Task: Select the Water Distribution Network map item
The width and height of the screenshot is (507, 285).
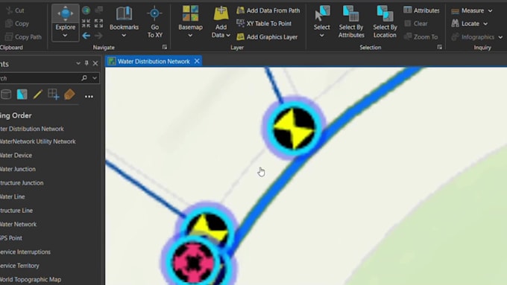Action: click(31, 129)
